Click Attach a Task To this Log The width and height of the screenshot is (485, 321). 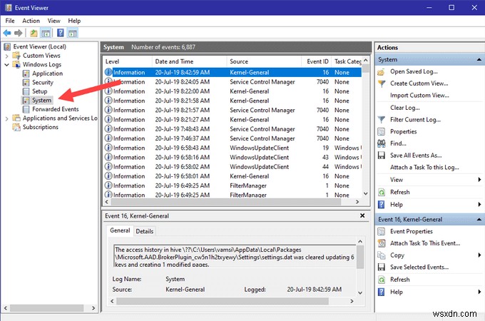click(x=424, y=168)
